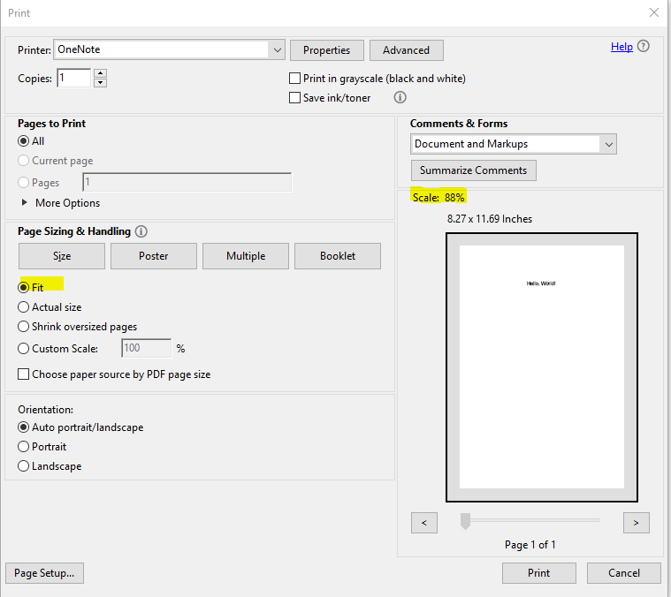This screenshot has height=597, width=671.
Task: Go to next preview page
Action: (x=637, y=523)
